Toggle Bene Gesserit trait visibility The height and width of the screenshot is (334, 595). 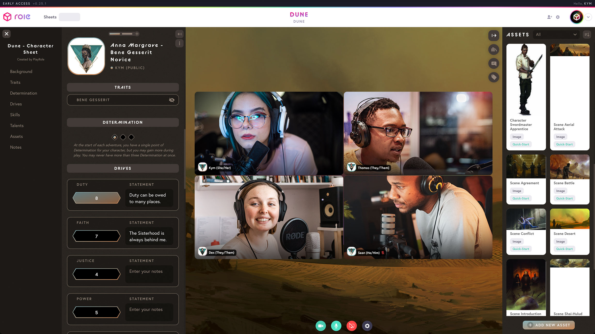[172, 100]
